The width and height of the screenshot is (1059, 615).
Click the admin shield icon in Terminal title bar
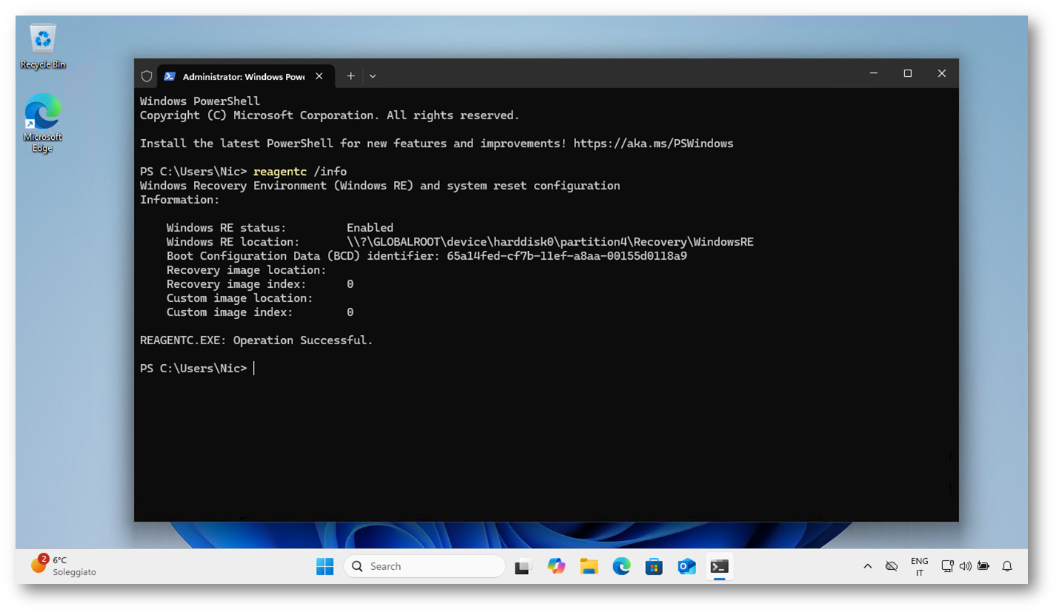[147, 75]
